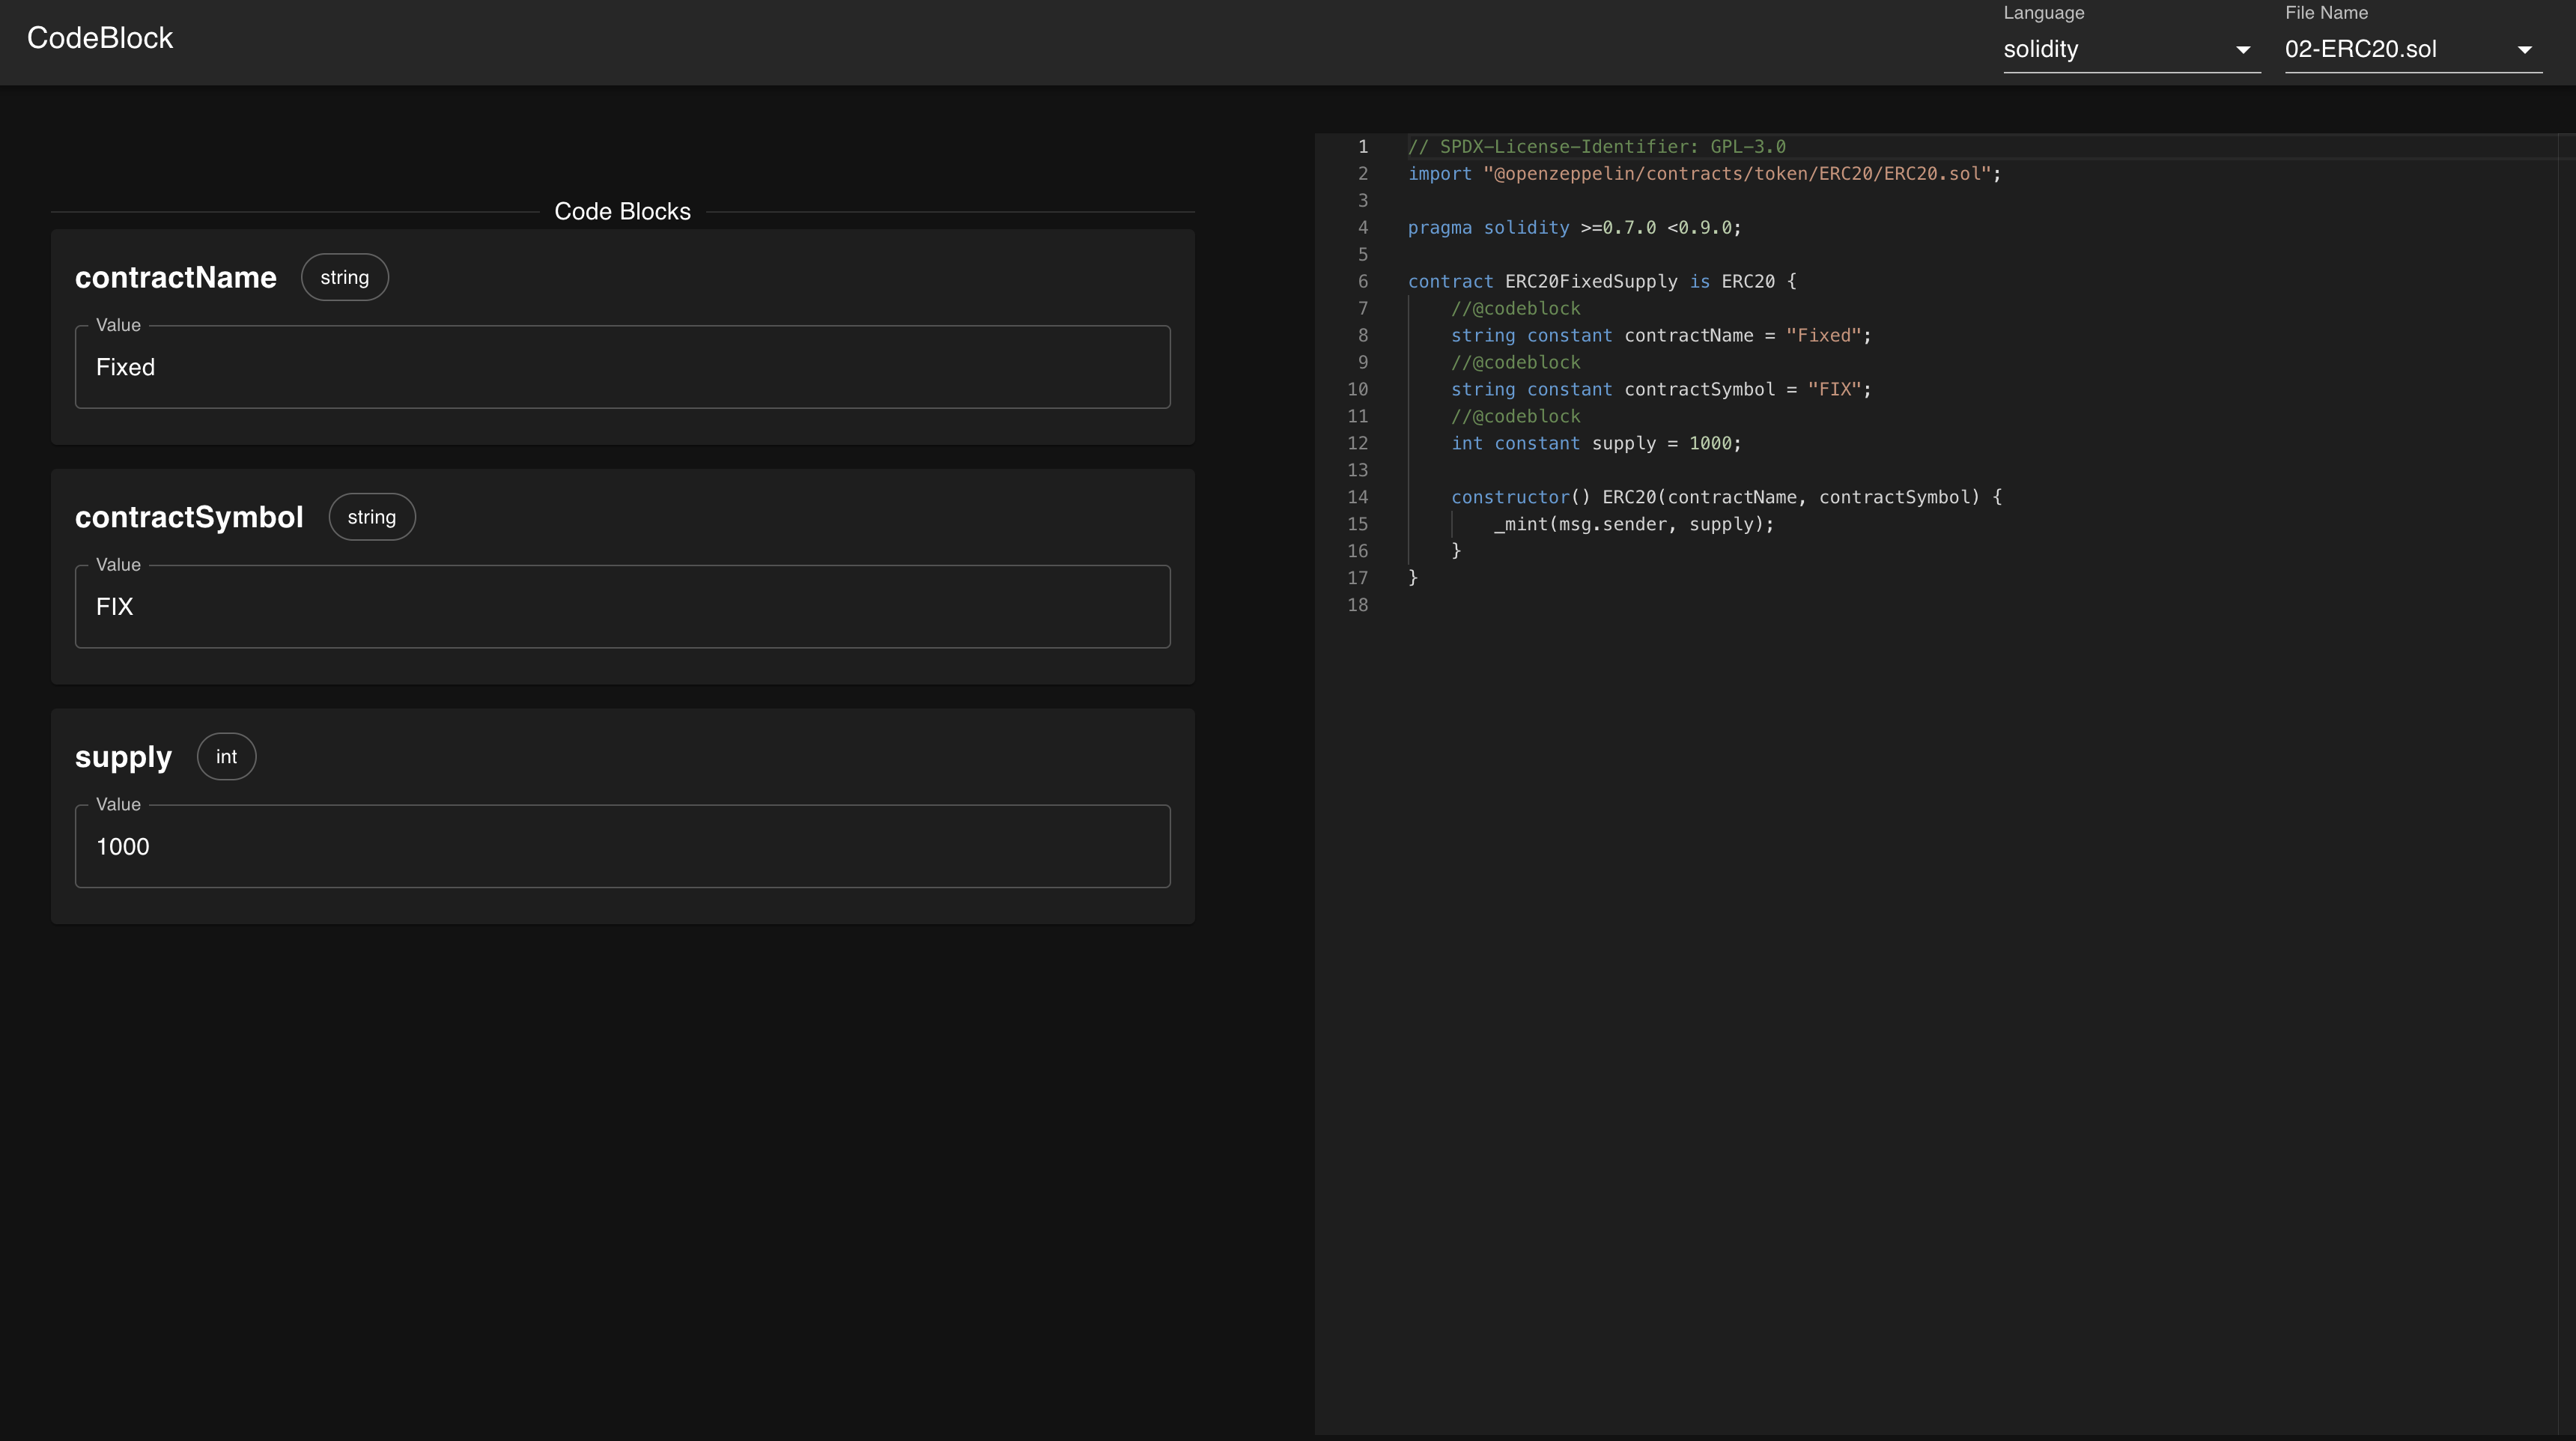Viewport: 2576px width, 1441px height.
Task: Click the _mint(msg.sender, supply) statement
Action: pyautogui.click(x=1634, y=525)
